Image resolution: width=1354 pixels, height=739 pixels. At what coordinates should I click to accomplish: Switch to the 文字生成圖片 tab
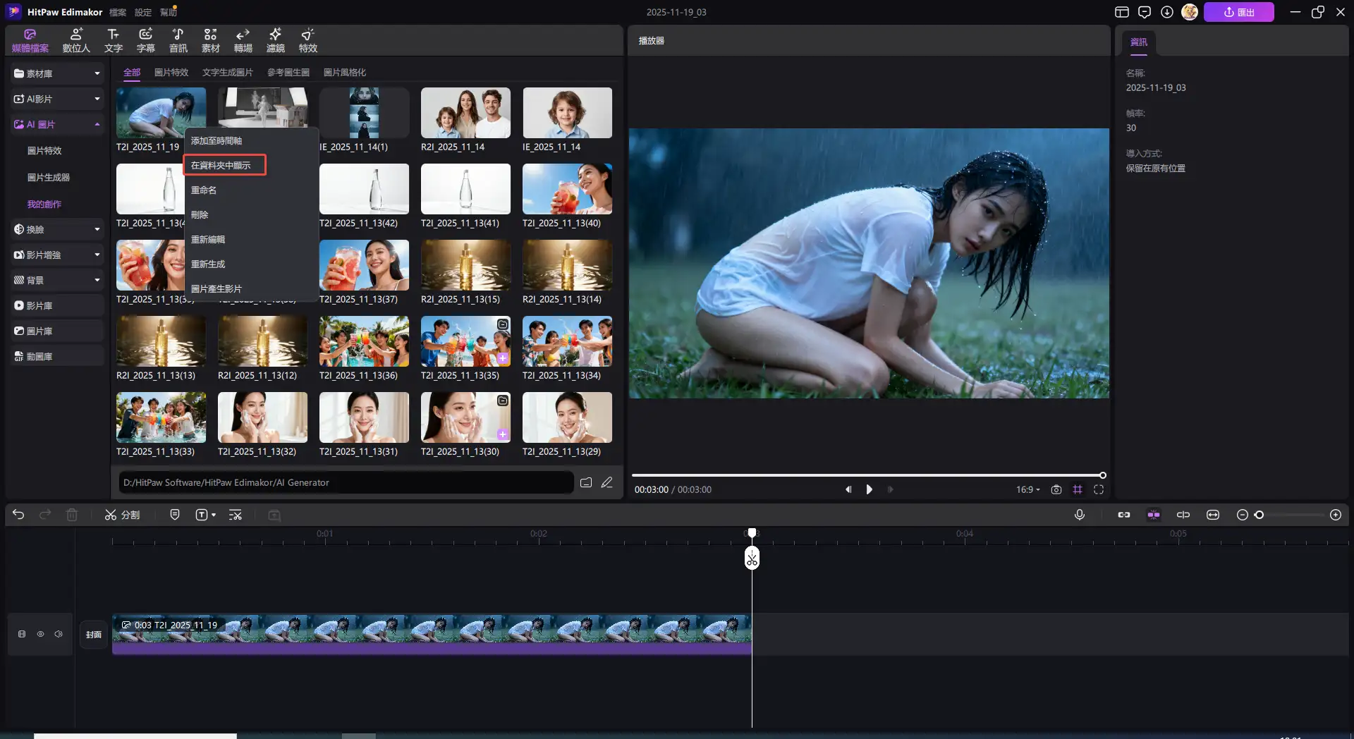(x=227, y=72)
